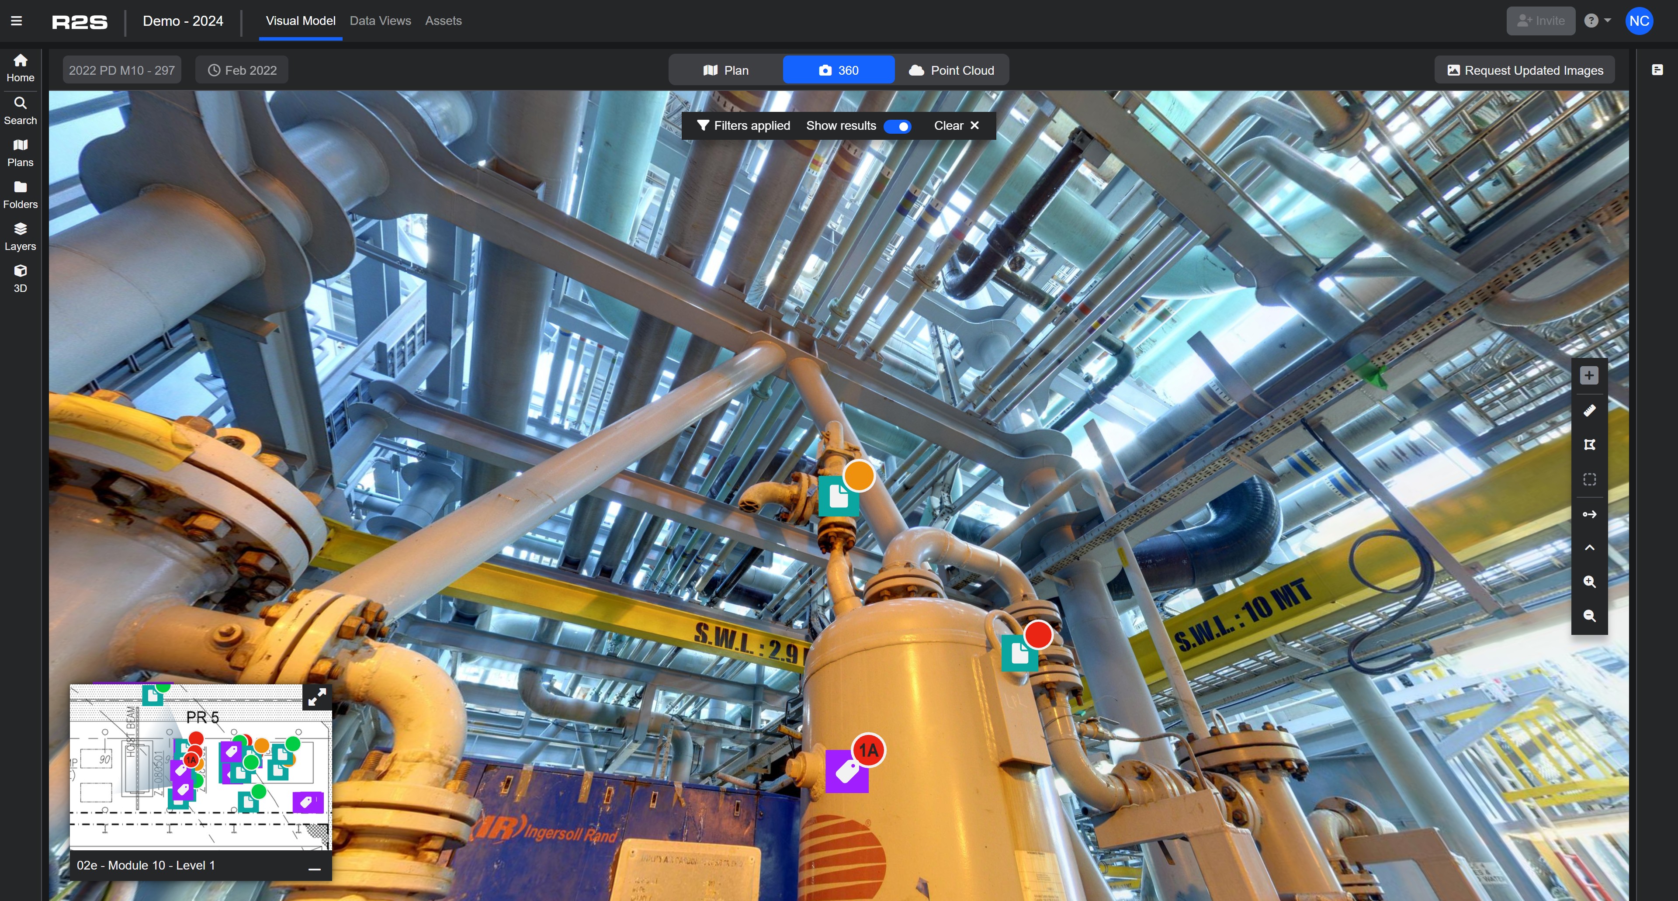Select the polygon area tool
This screenshot has width=1678, height=901.
coord(1589,445)
